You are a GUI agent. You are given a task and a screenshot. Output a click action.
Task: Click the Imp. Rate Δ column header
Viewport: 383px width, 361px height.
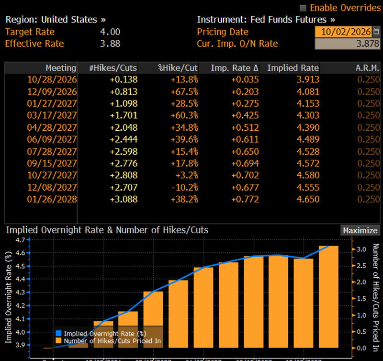click(x=229, y=68)
